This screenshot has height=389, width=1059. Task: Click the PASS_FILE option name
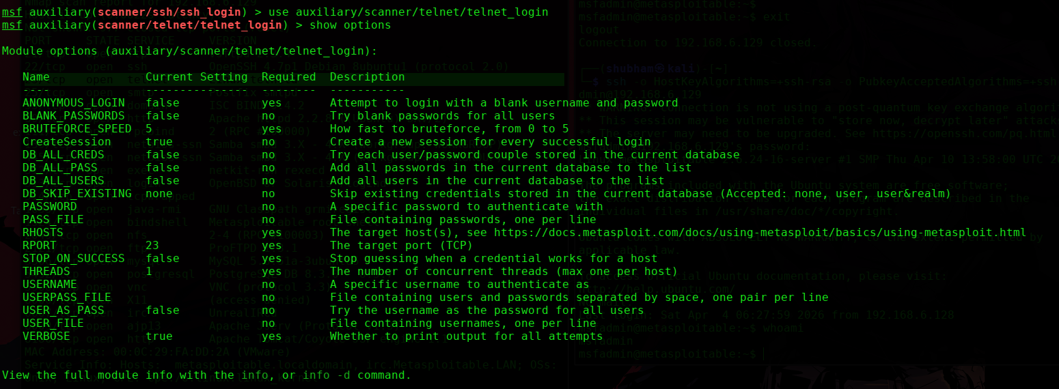tap(53, 220)
